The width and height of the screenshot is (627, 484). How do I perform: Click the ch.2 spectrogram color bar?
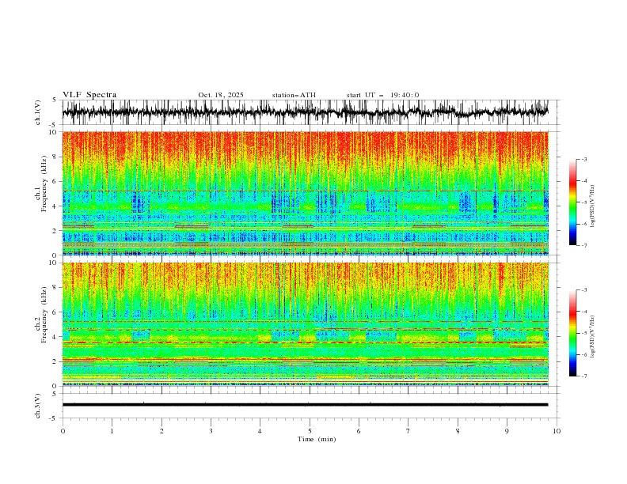(572, 333)
